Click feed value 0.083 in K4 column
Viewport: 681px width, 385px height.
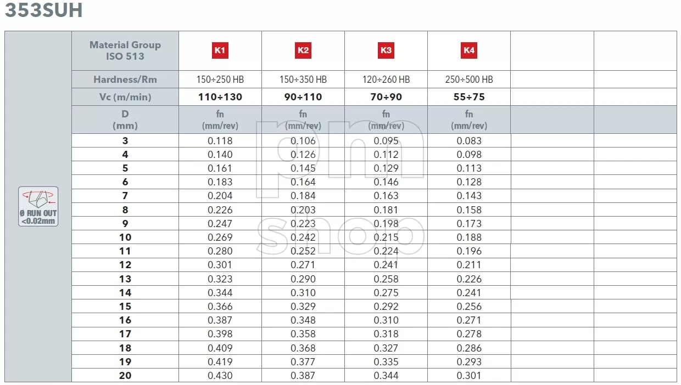coord(469,141)
